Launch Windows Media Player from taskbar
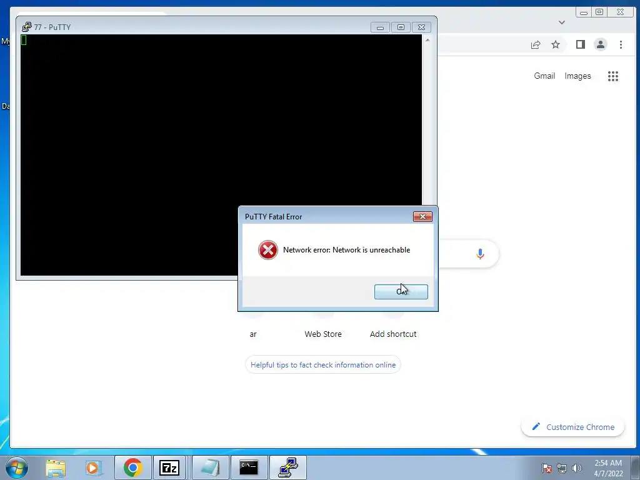The image size is (640, 480). (94, 467)
